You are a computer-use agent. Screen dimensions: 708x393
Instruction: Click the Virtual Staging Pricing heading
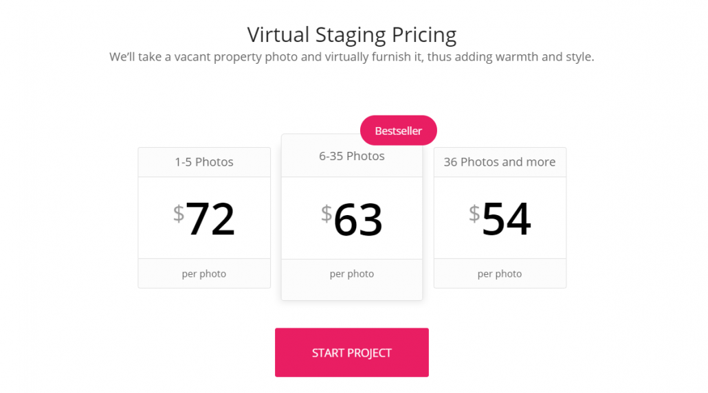pos(352,35)
